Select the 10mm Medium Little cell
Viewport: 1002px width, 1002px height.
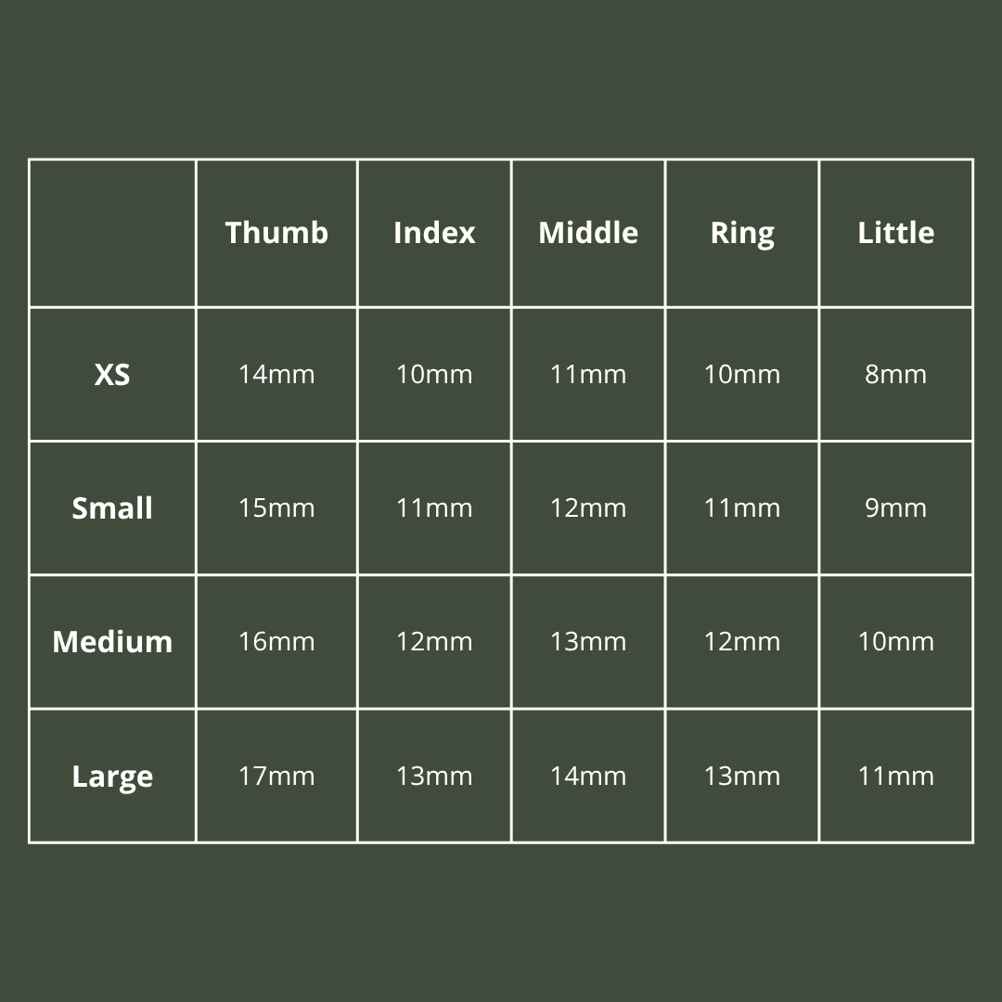[896, 641]
